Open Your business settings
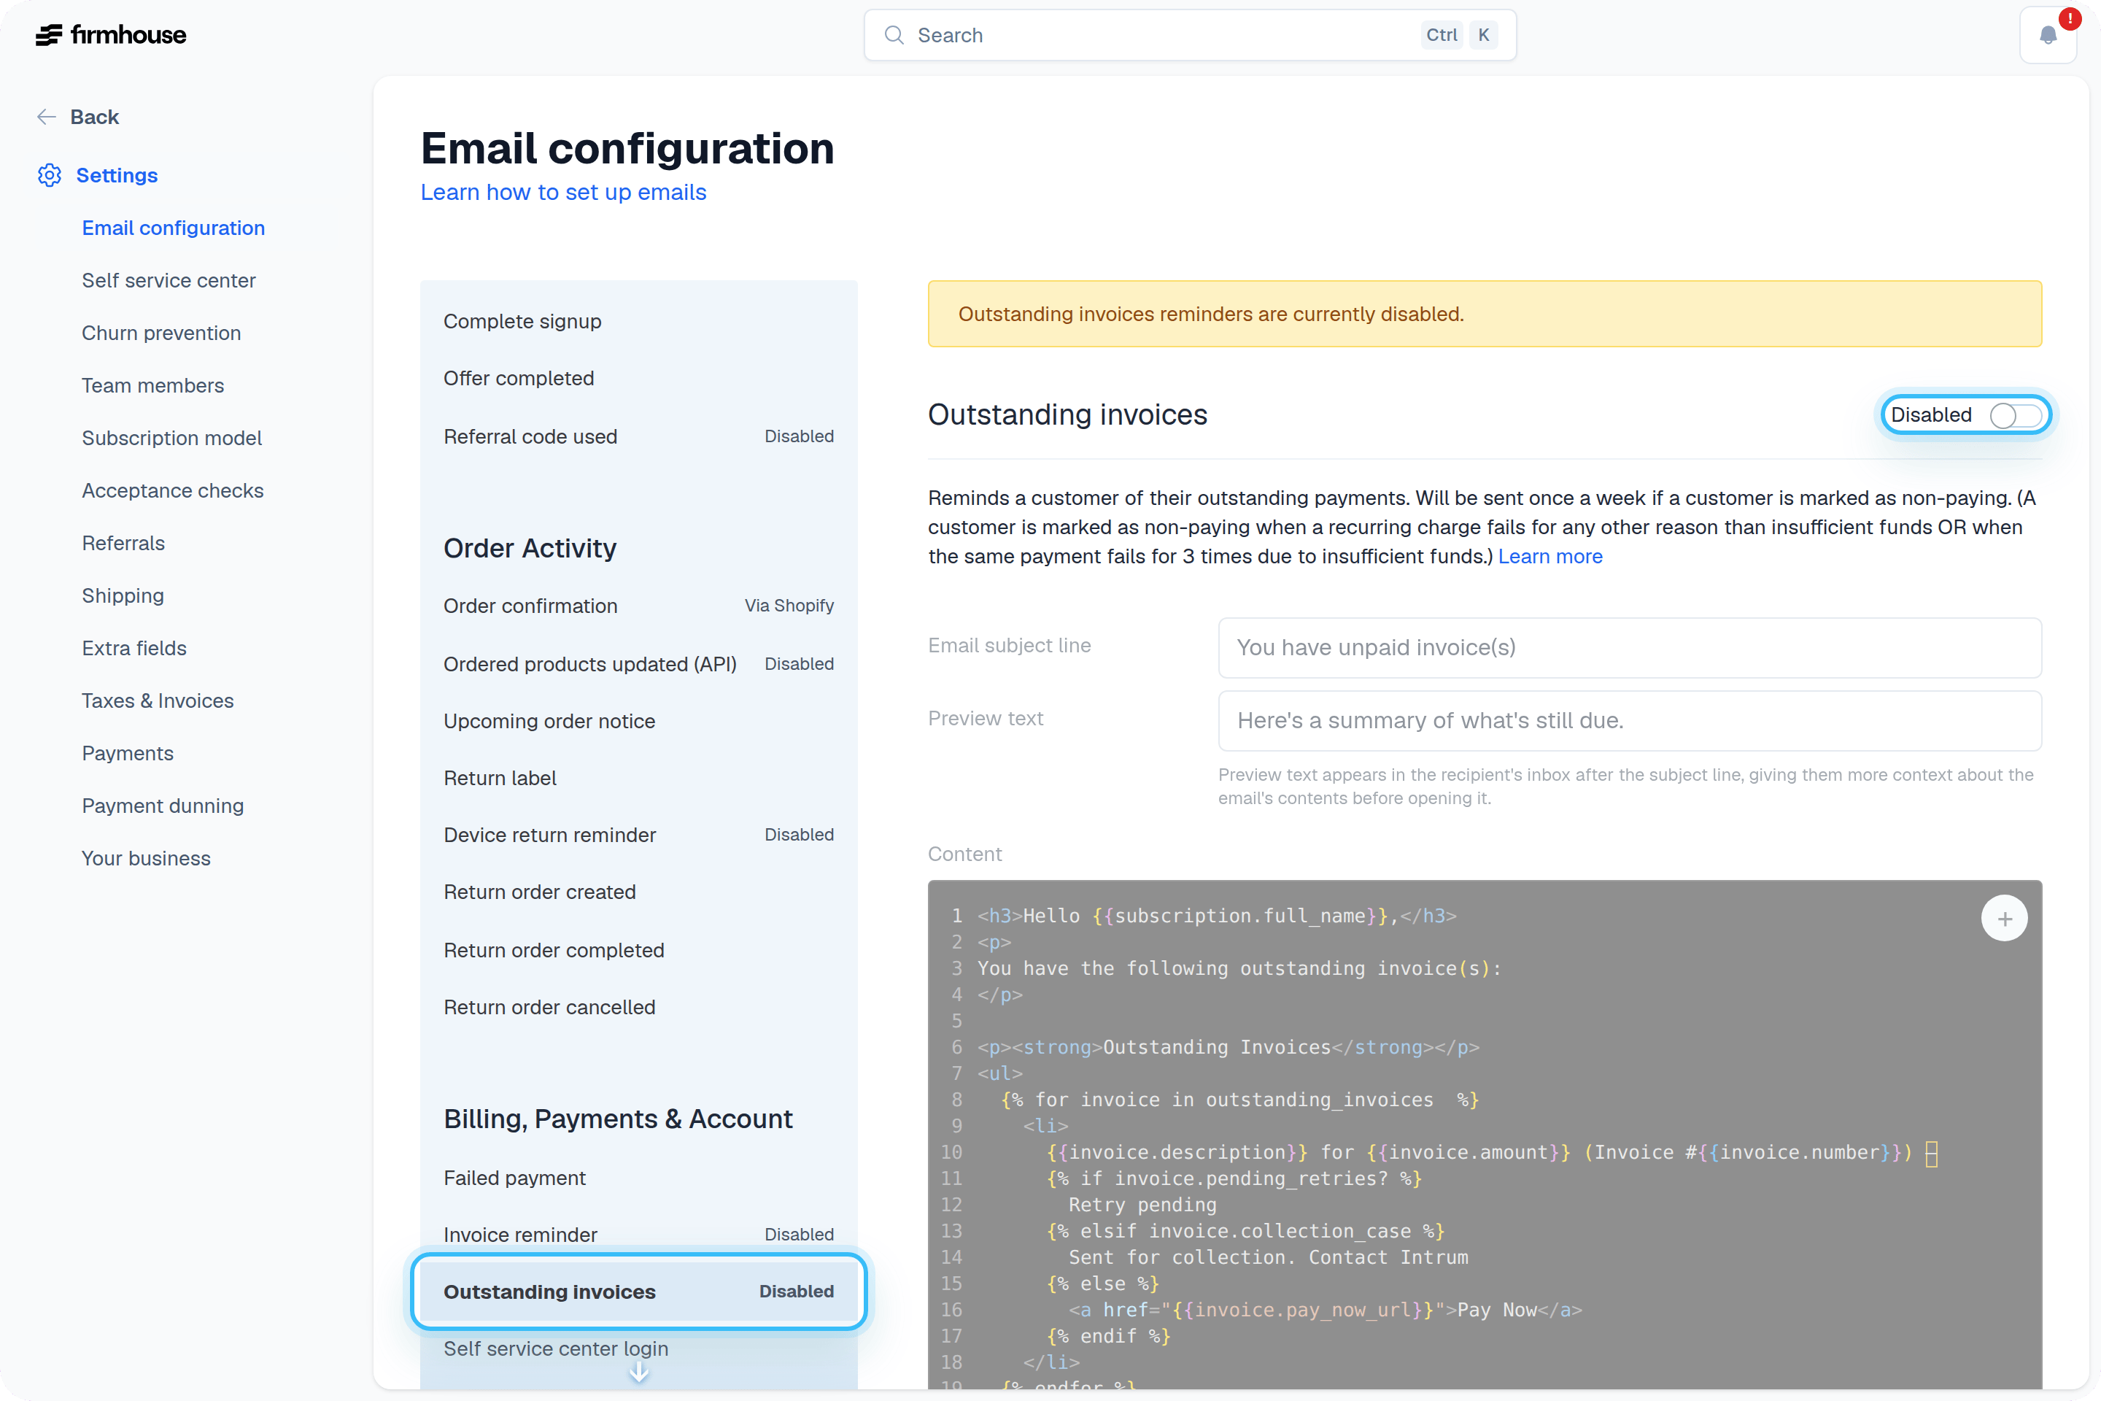This screenshot has width=2101, height=1401. point(147,859)
